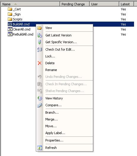
Task: Click the Shelve Pending Changes icon
Action: pyautogui.click(x=40, y=91)
